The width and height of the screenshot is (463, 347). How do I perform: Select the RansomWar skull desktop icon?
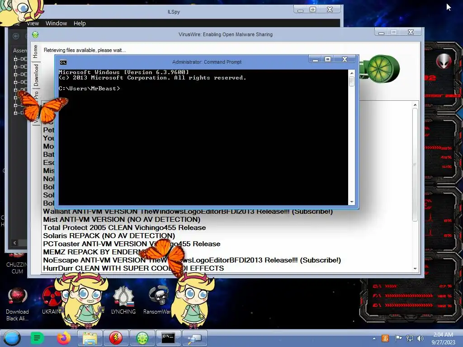(158, 300)
